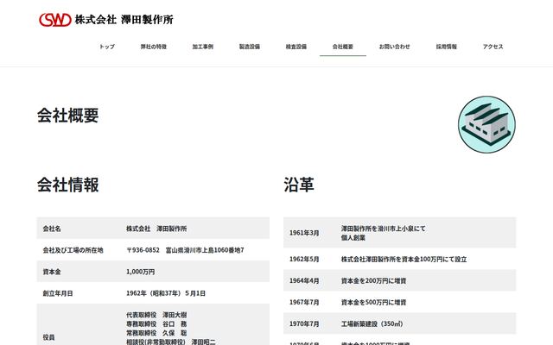Click 代表取締役 澤田大樹 entry

[156, 315]
